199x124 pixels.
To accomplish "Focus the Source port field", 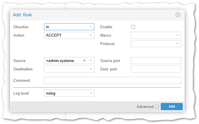I will pyautogui.click(x=156, y=61).
